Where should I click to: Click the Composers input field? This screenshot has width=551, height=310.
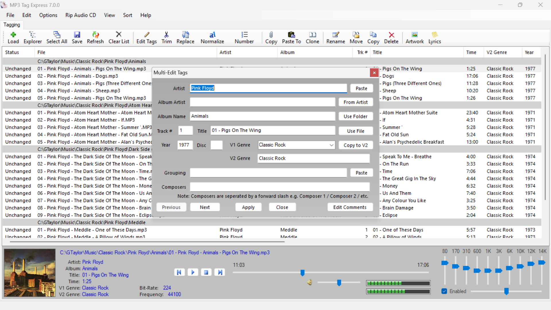coord(280,187)
